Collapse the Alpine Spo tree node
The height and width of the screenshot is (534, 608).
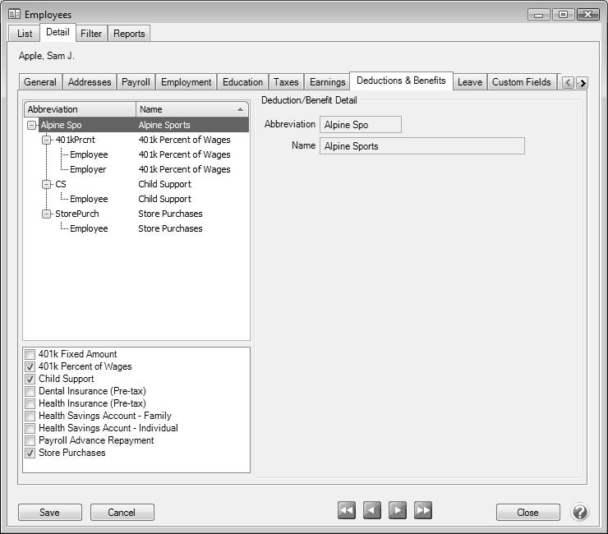[x=32, y=126]
